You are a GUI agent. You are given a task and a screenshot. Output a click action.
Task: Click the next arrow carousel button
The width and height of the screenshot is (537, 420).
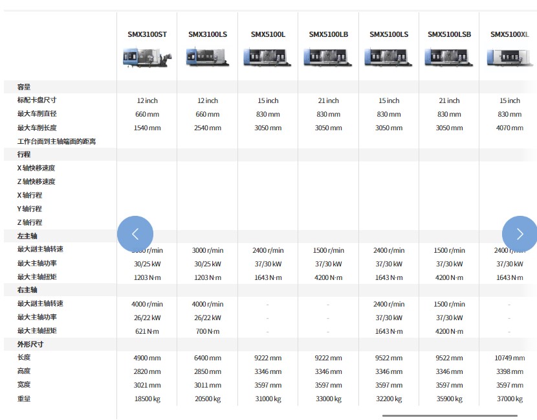click(520, 234)
